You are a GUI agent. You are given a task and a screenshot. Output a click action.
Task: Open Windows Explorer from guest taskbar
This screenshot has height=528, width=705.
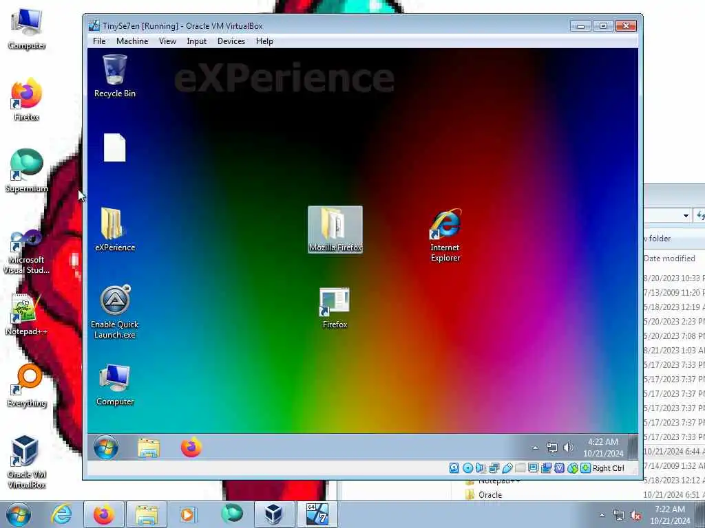pos(149,447)
